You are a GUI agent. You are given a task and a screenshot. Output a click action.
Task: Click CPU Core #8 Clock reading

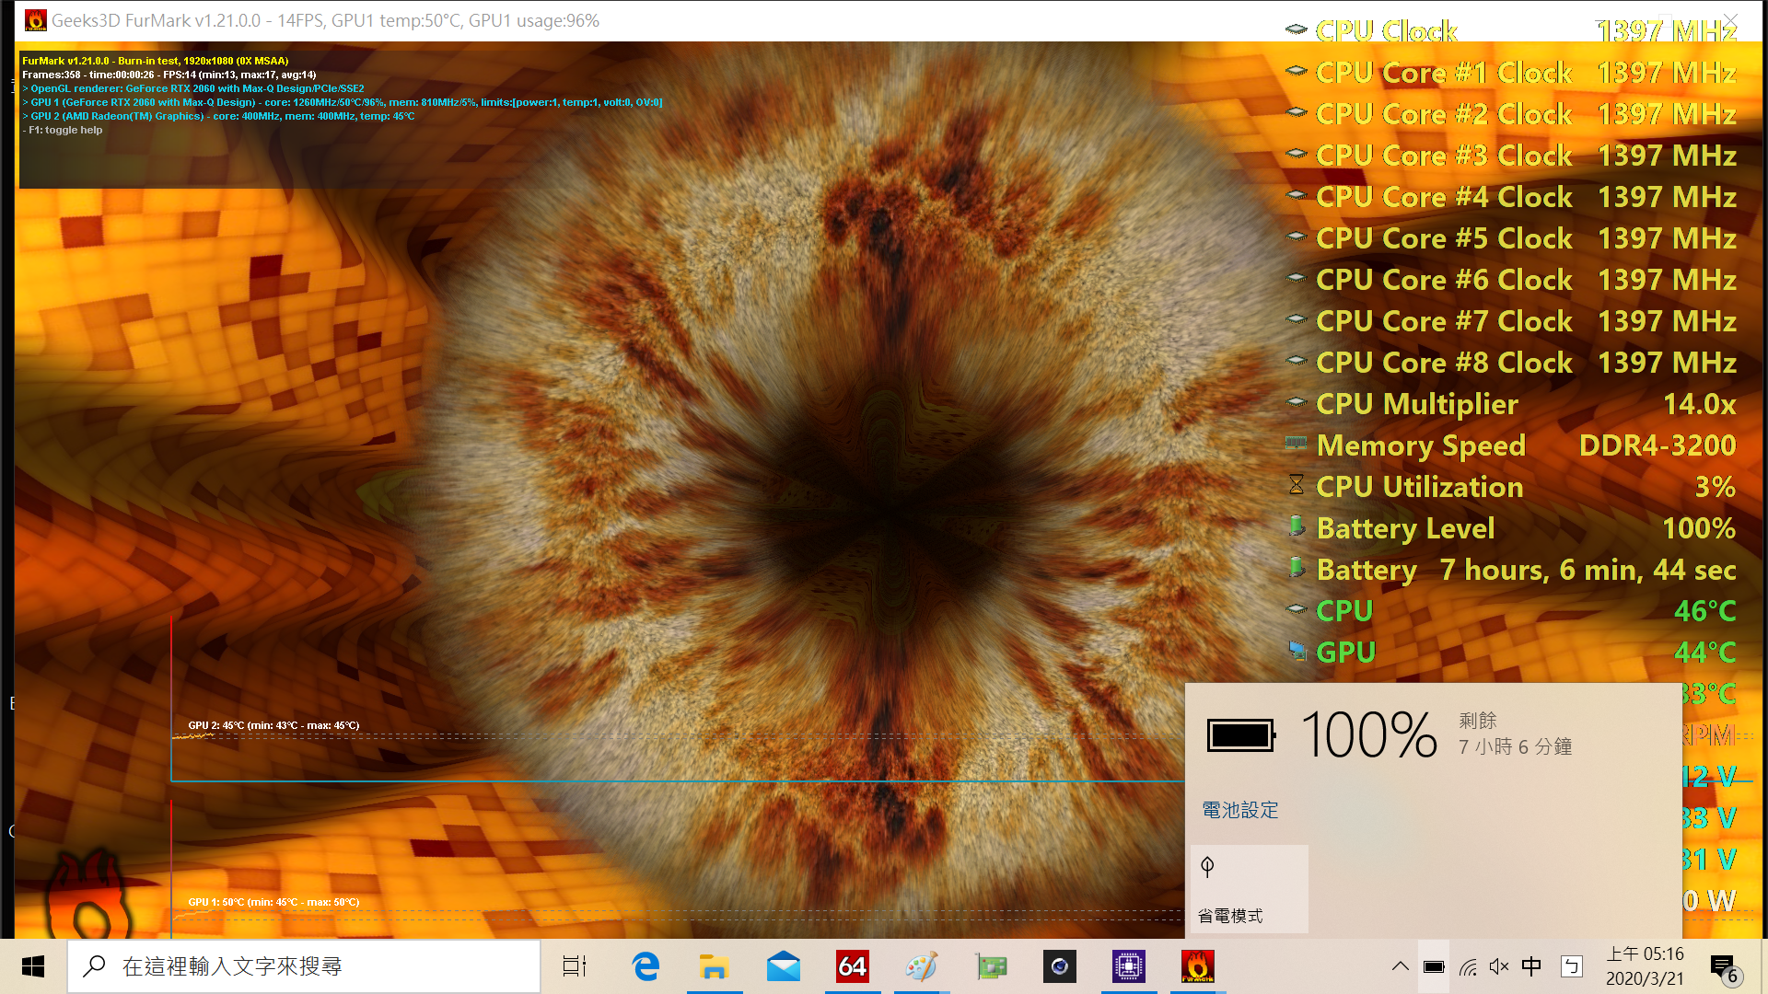tap(1667, 363)
